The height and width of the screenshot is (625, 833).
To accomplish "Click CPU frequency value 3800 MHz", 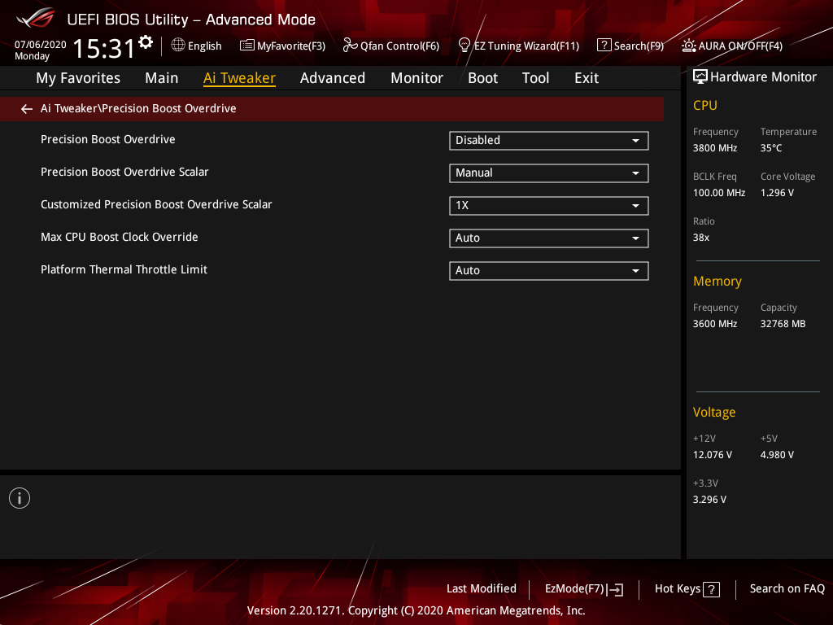I will [x=715, y=148].
